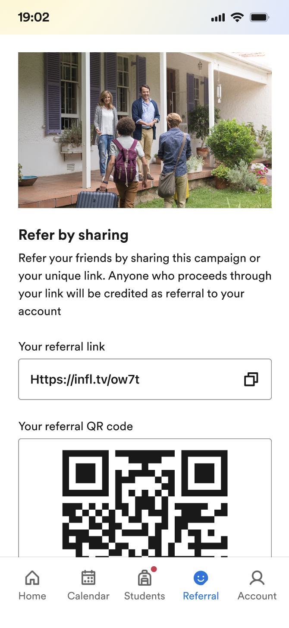Tap the Students backpack icon
This screenshot has width=289, height=628.
pyautogui.click(x=144, y=578)
